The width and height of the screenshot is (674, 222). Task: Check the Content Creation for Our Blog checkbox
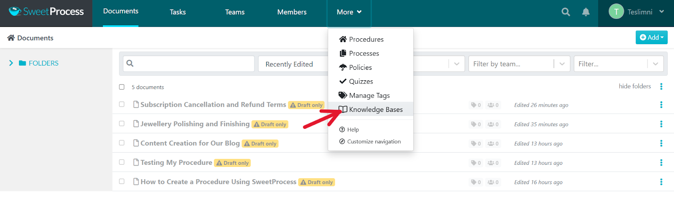122,143
